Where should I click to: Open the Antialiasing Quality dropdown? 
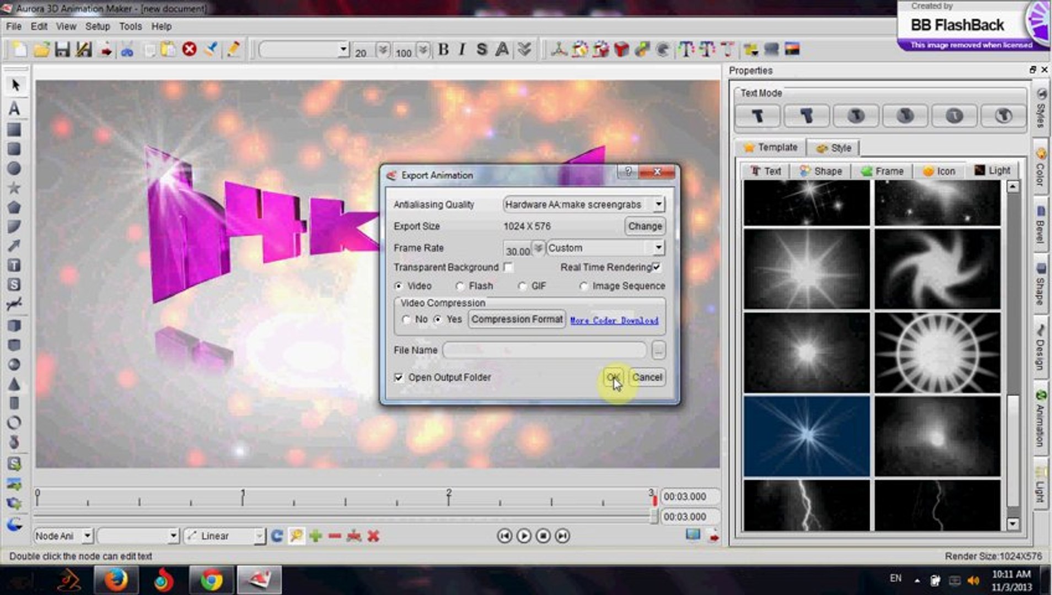(658, 204)
